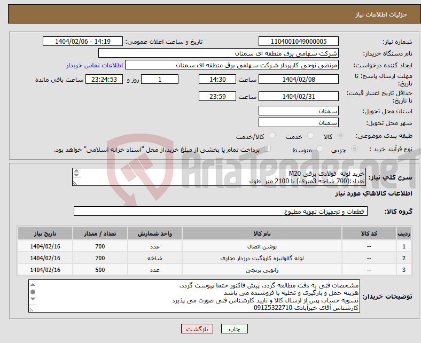Click the response deadline date 1404/02/08

click(299, 79)
